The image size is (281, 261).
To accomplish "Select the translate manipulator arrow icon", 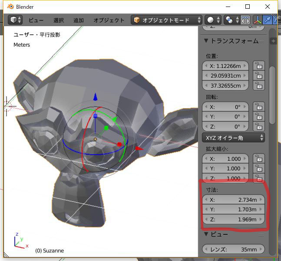I will [x=268, y=20].
